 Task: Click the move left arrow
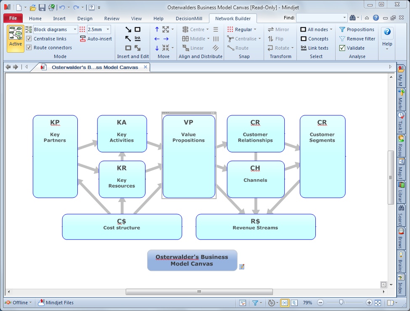pyautogui.click(x=157, y=39)
